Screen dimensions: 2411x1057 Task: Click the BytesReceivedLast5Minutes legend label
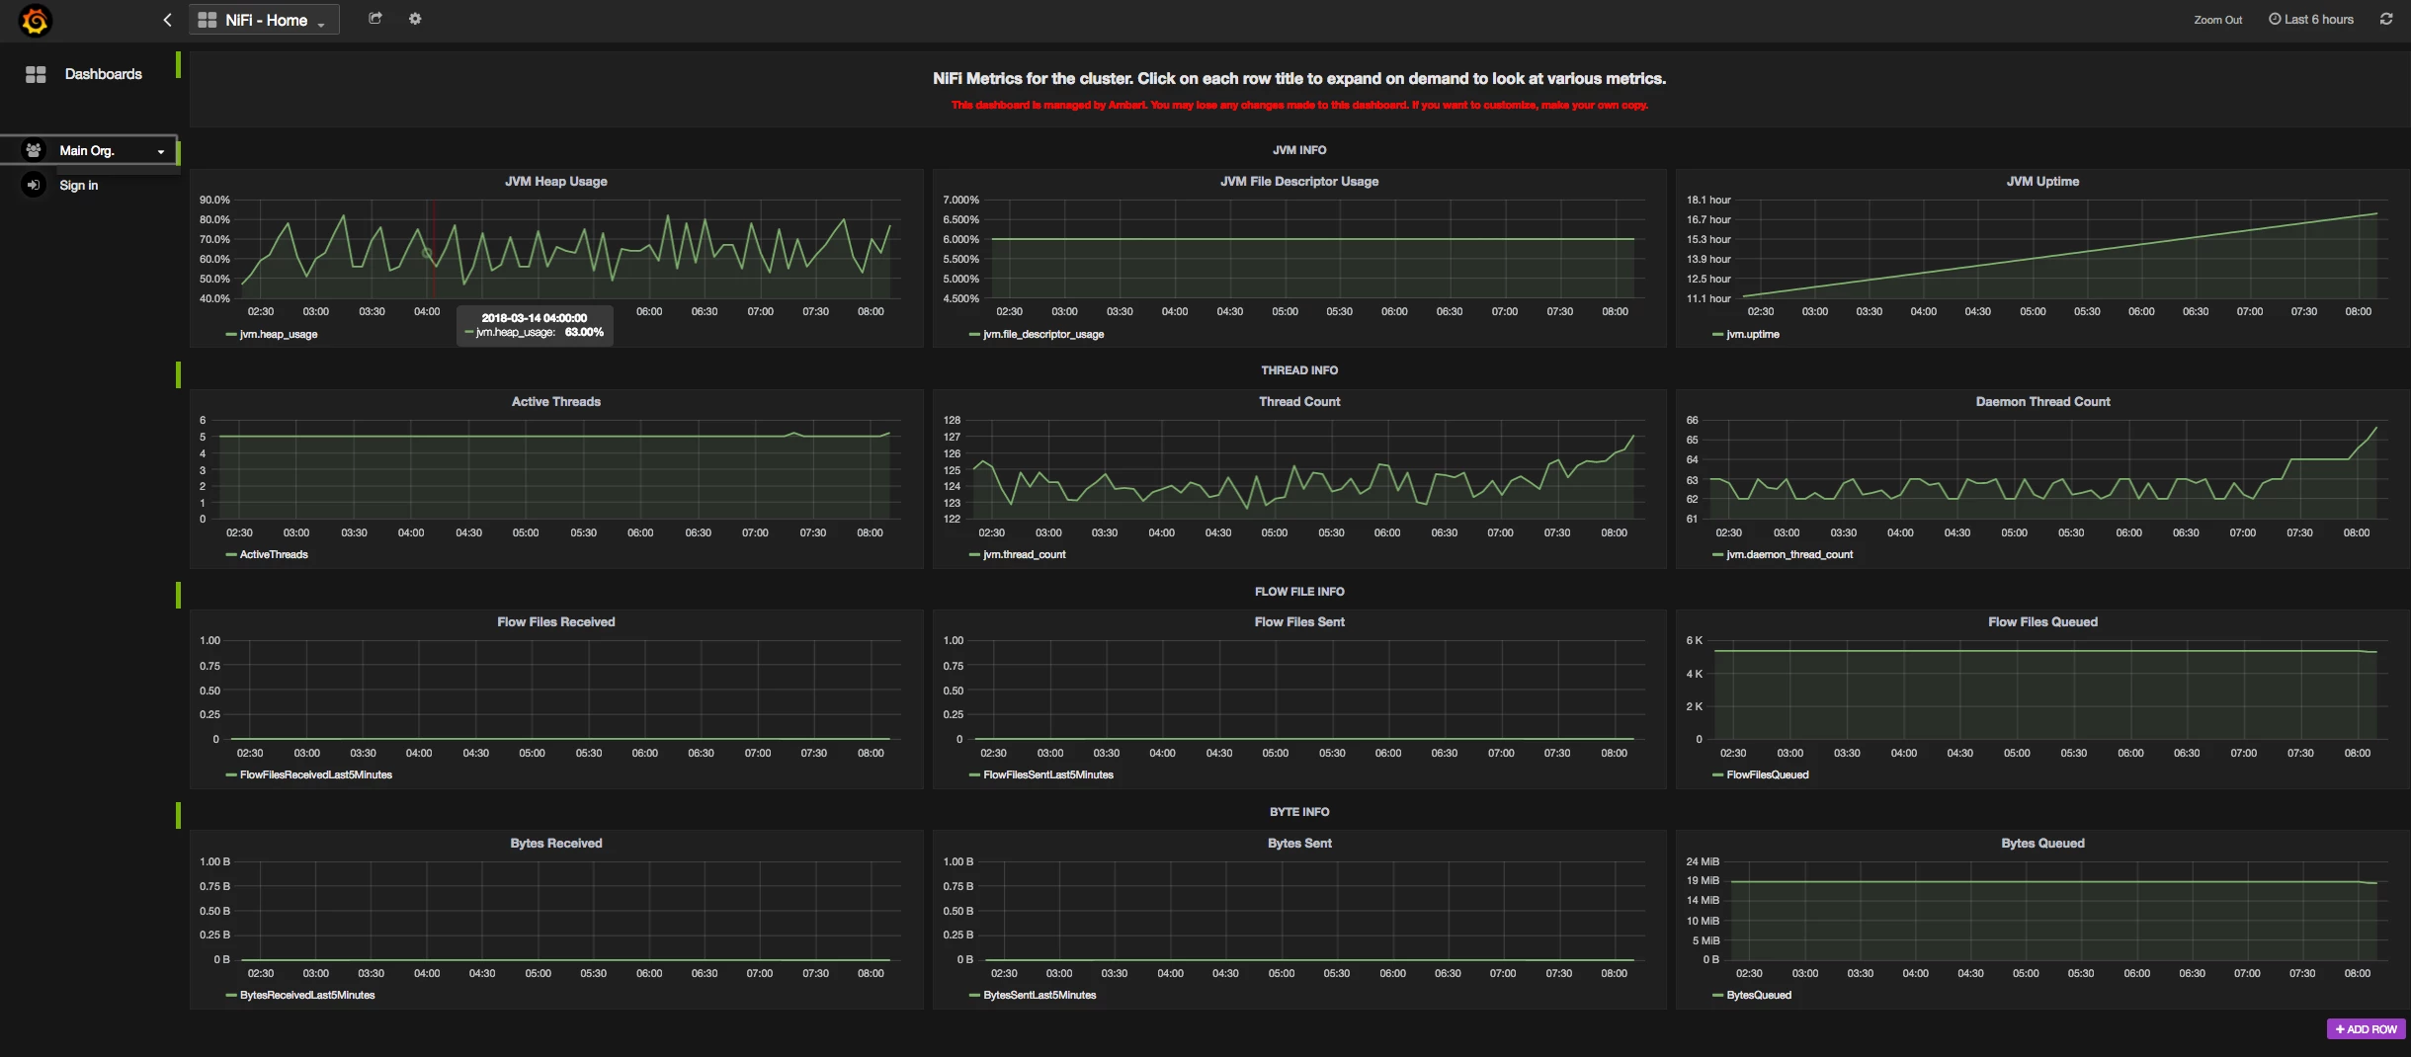307,996
